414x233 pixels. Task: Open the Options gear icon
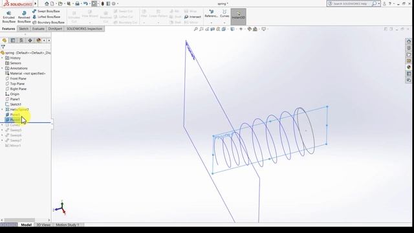(114, 4)
